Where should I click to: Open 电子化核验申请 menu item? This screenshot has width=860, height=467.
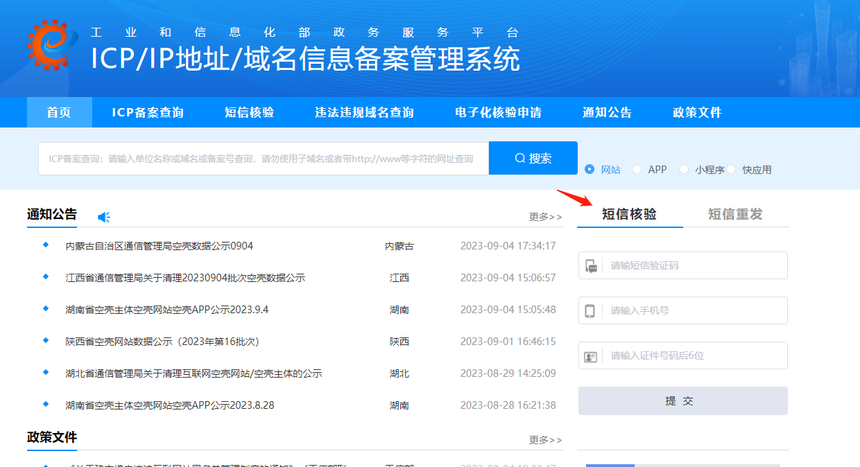tap(499, 112)
